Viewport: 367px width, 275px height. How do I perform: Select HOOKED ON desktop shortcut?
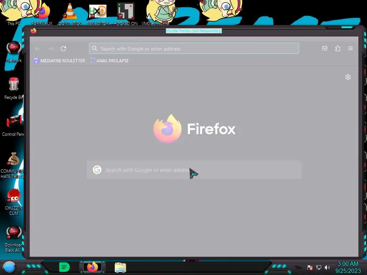(125, 13)
